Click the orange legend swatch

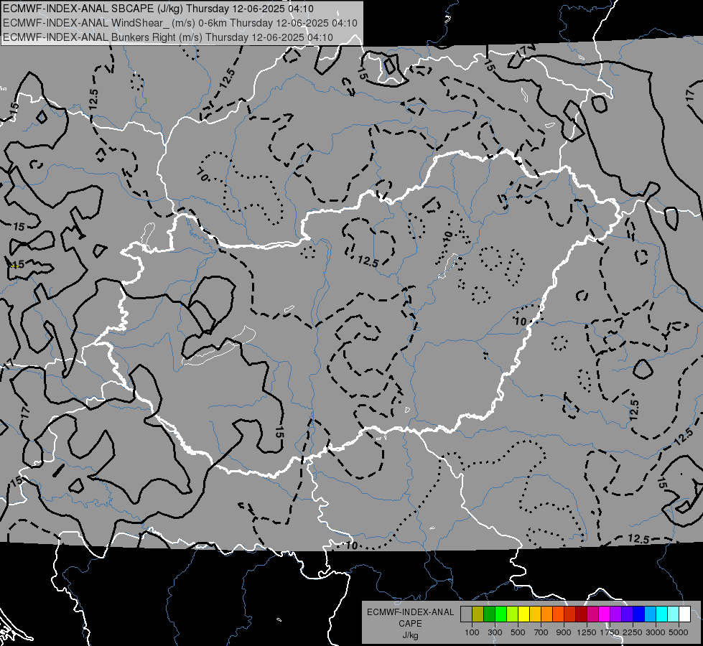547,614
